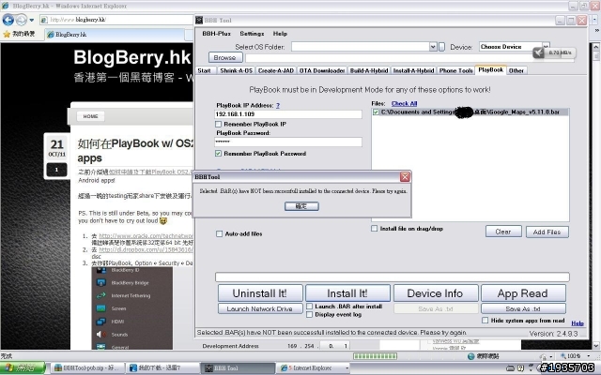
Task: Switch to the Build-A-Hybrid tab
Action: click(369, 70)
